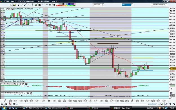
Task: Zoom out the chart with minus magnifier
Action: 170,104
